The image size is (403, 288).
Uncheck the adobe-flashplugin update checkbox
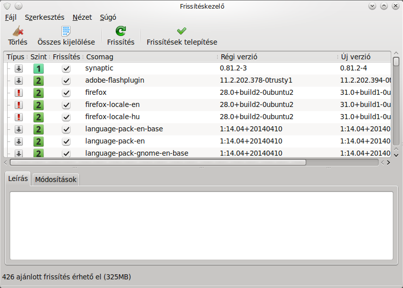pyautogui.click(x=66, y=81)
